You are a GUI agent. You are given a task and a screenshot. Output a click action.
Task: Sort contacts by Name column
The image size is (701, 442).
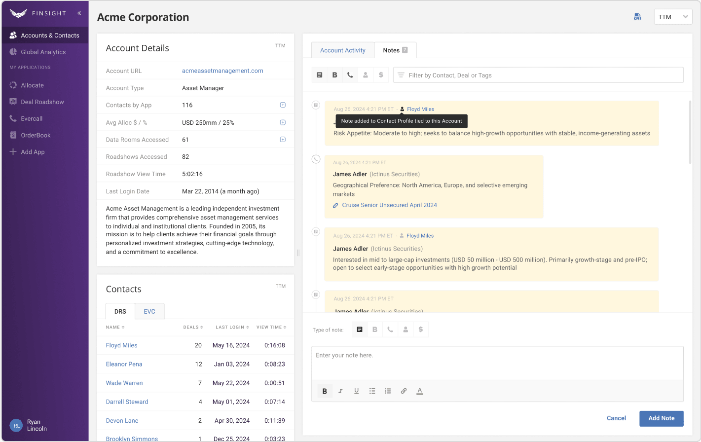click(115, 327)
